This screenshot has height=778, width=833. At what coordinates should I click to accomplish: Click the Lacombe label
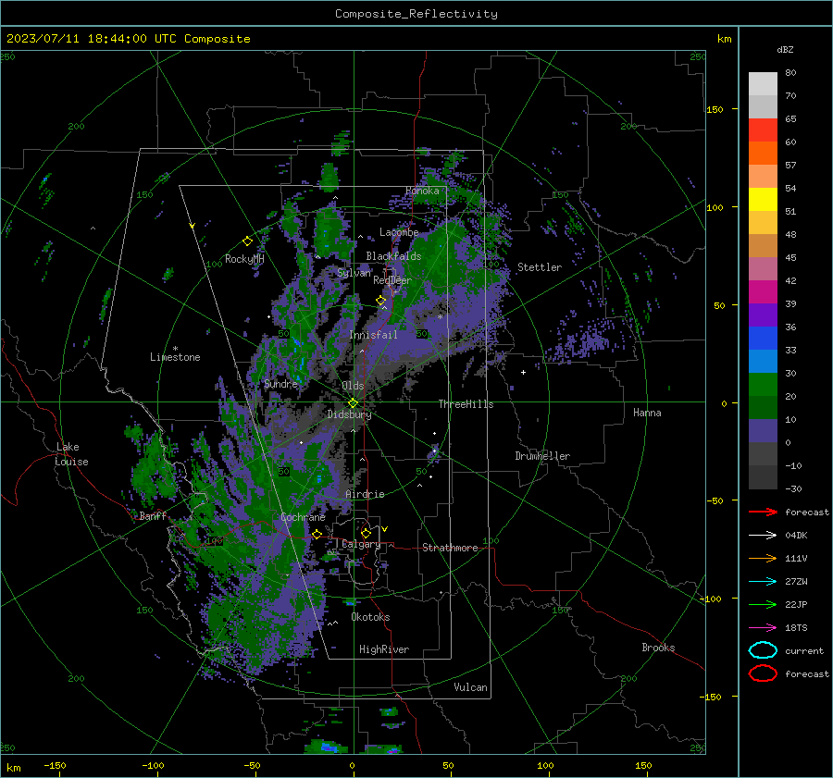399,232
